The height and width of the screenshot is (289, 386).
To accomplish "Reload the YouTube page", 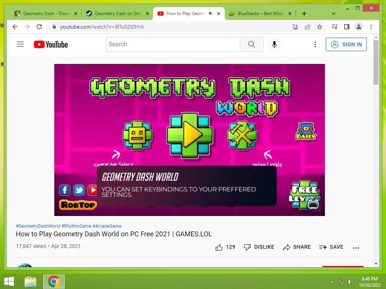I will tap(39, 27).
